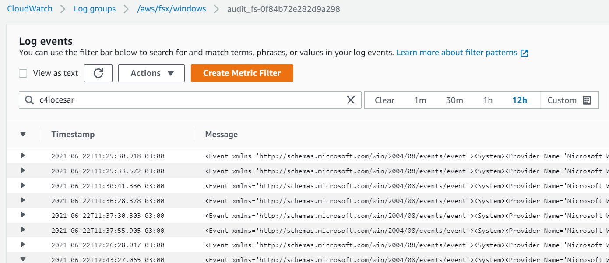The height and width of the screenshot is (263, 609).
Task: Click timestamp 2021-06-22T11:30:41.336-03:00
Action: tap(108, 186)
